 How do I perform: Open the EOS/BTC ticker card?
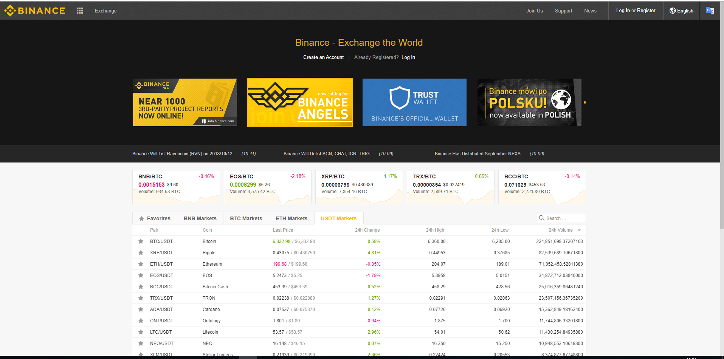268,187
